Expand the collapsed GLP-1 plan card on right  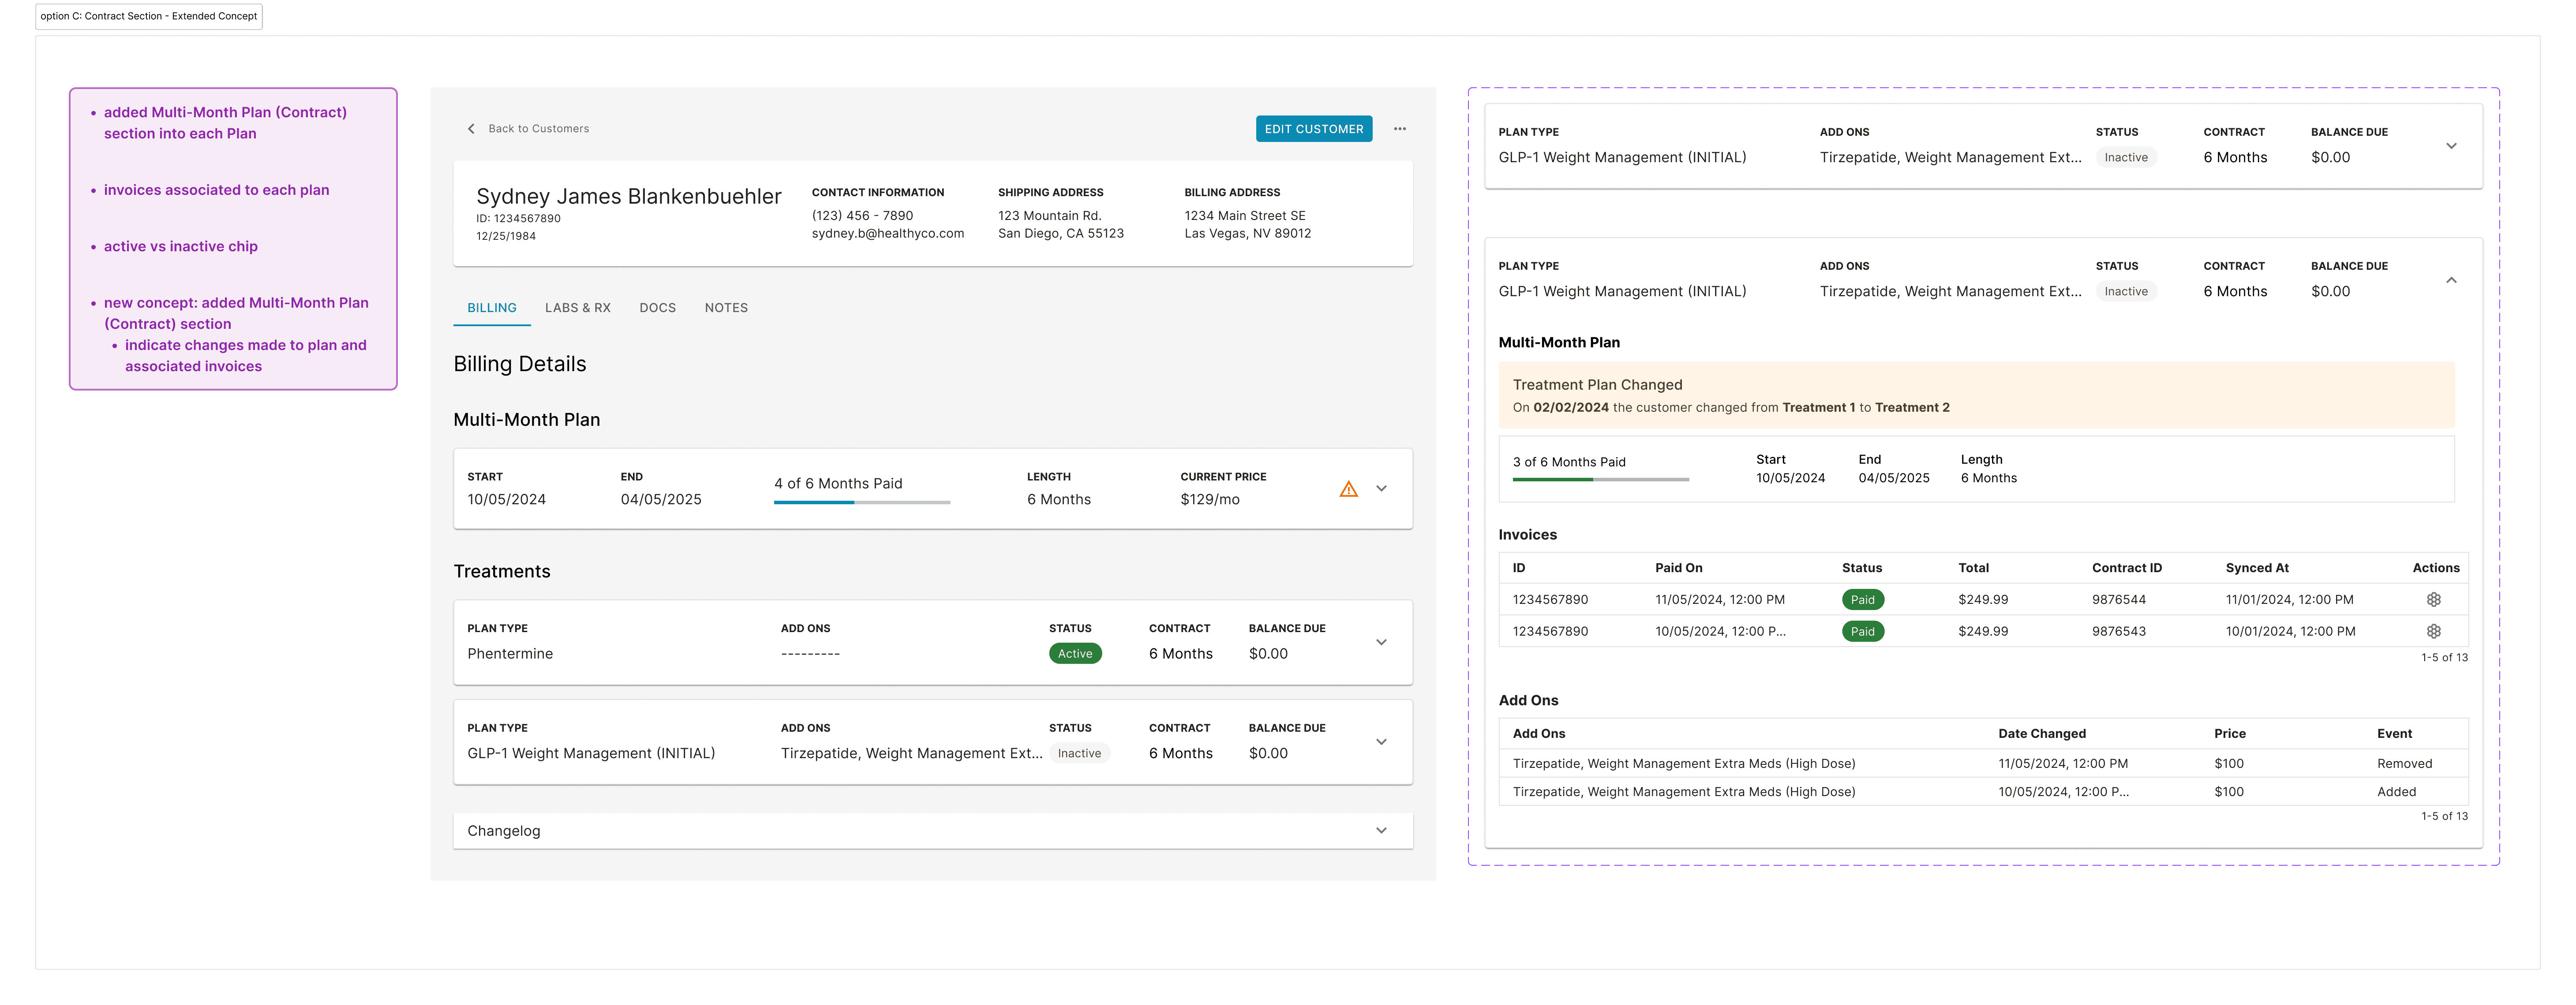pos(2451,146)
